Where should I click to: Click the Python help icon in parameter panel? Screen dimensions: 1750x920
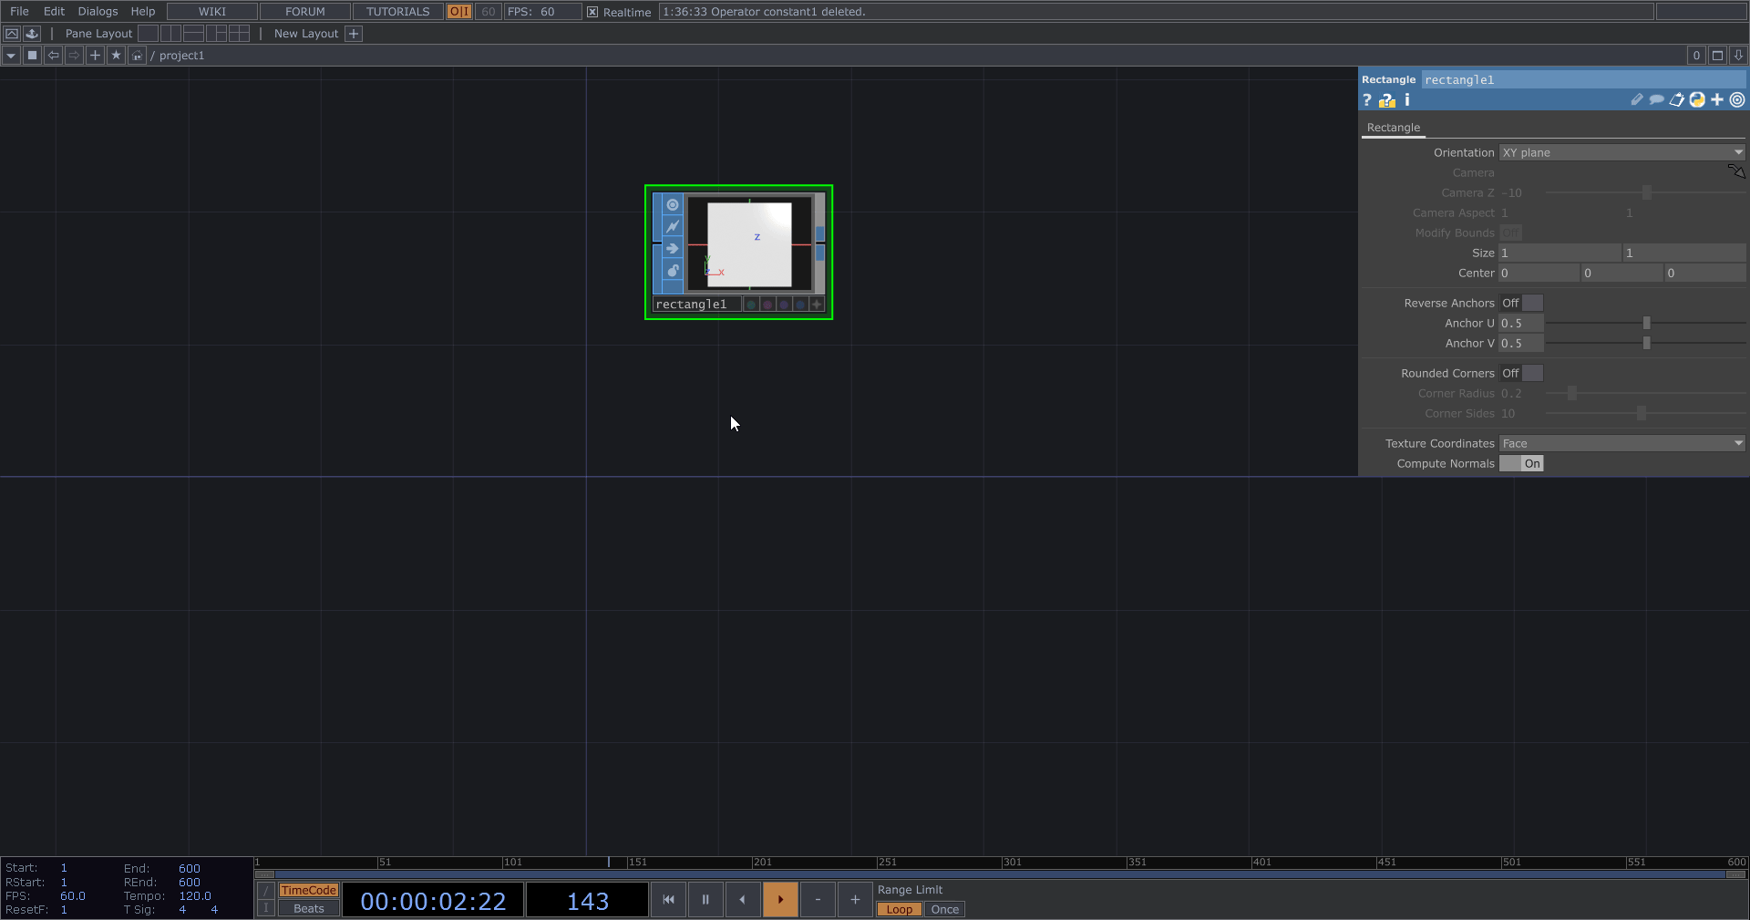1387,100
